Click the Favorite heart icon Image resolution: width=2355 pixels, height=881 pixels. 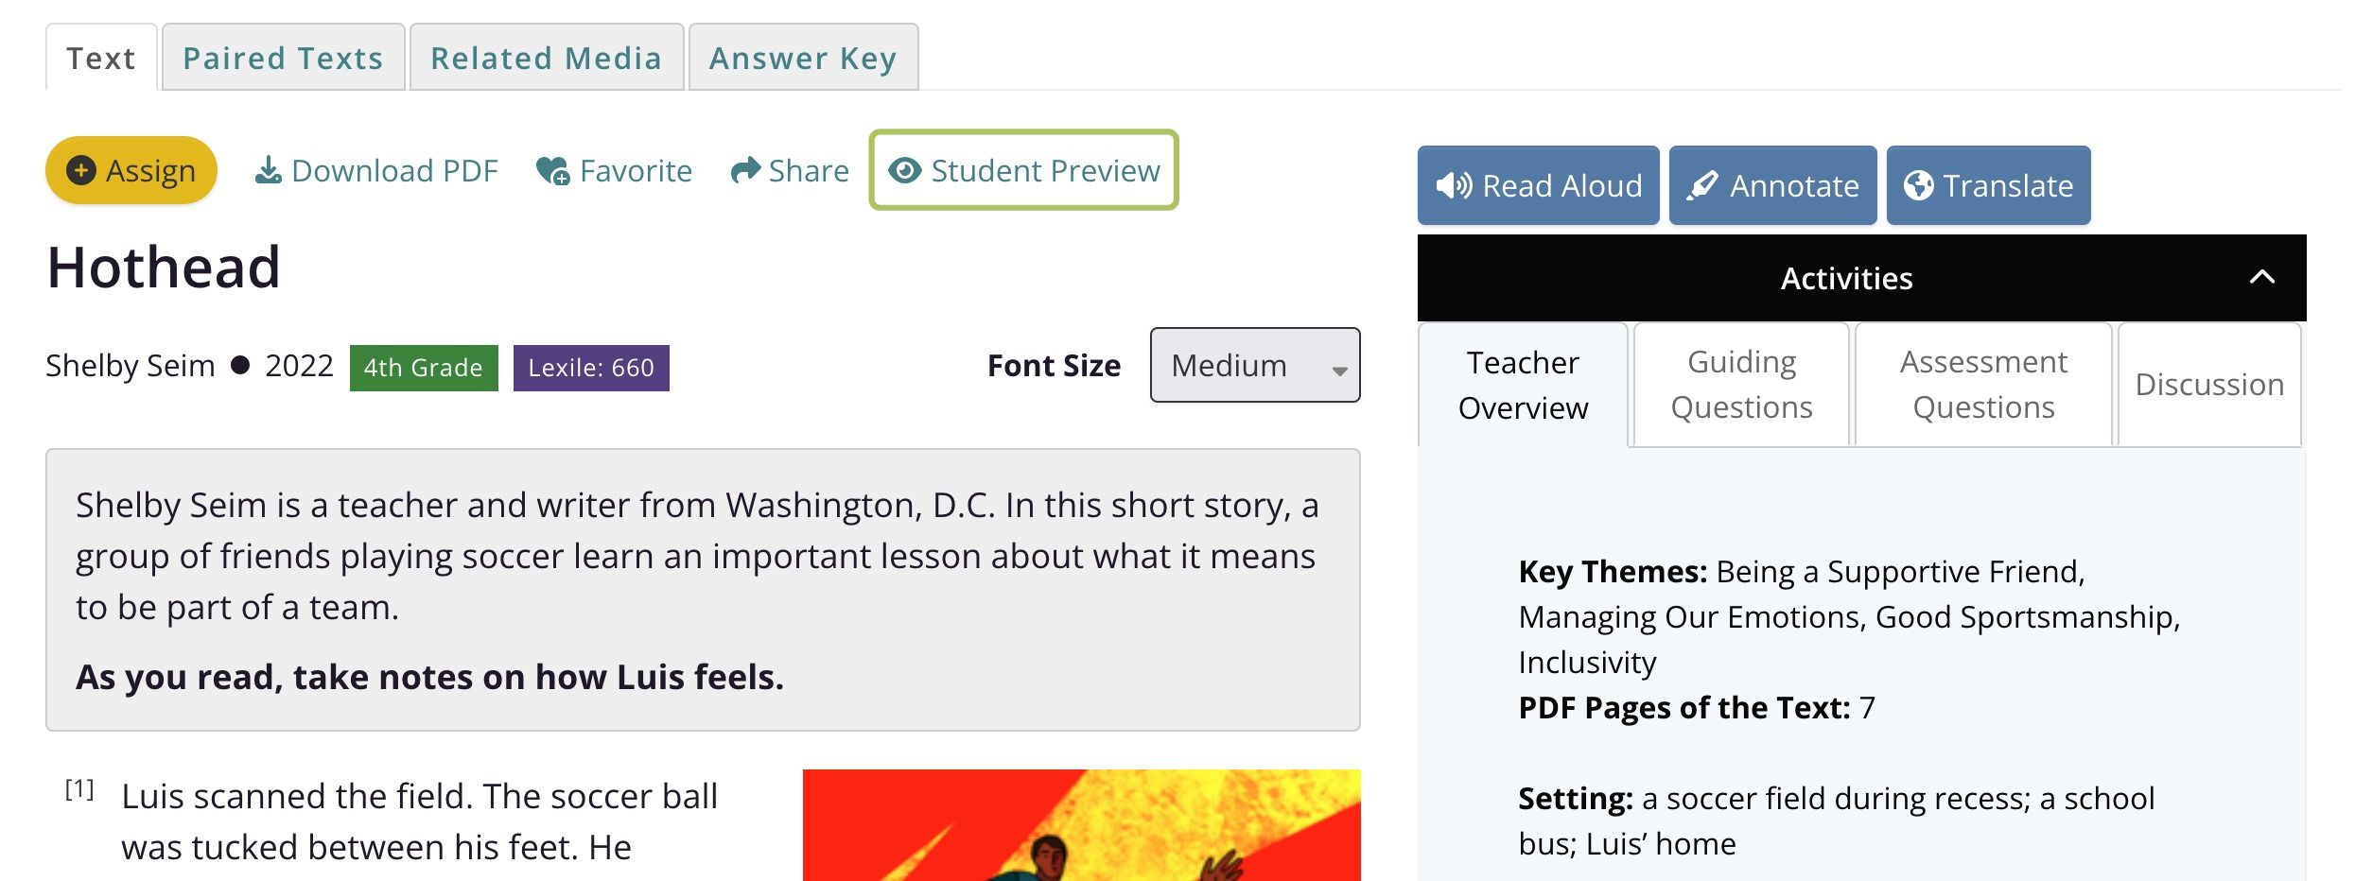(x=553, y=171)
